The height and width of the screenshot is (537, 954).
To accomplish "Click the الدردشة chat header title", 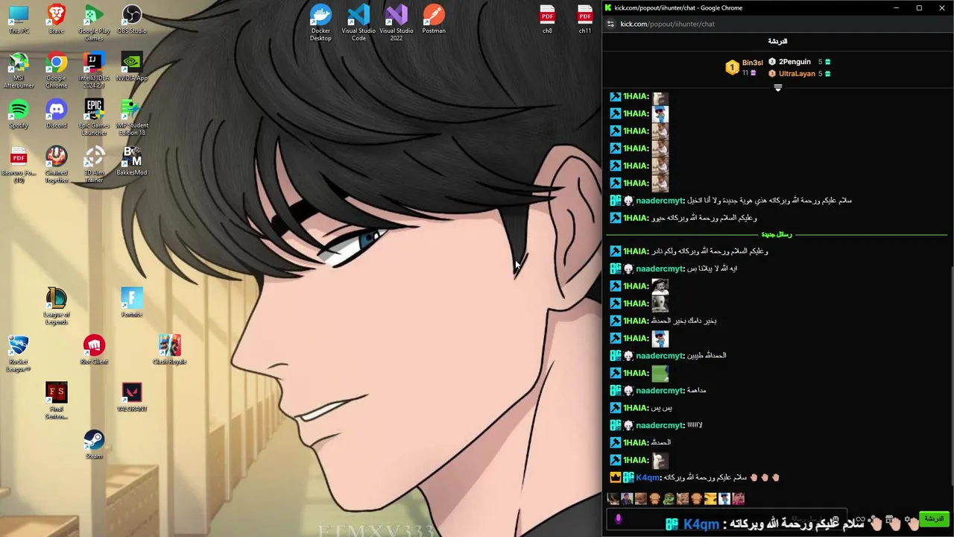I will click(777, 41).
